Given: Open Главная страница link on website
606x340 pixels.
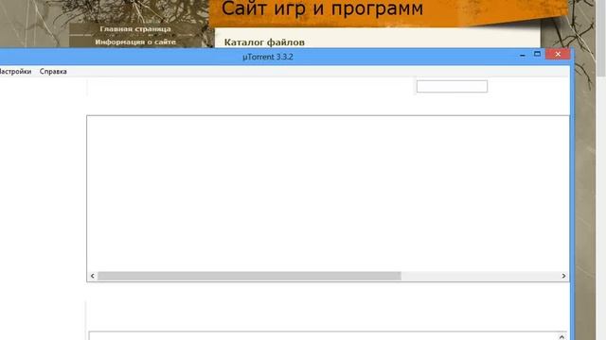Looking at the screenshot, I should click(x=135, y=29).
